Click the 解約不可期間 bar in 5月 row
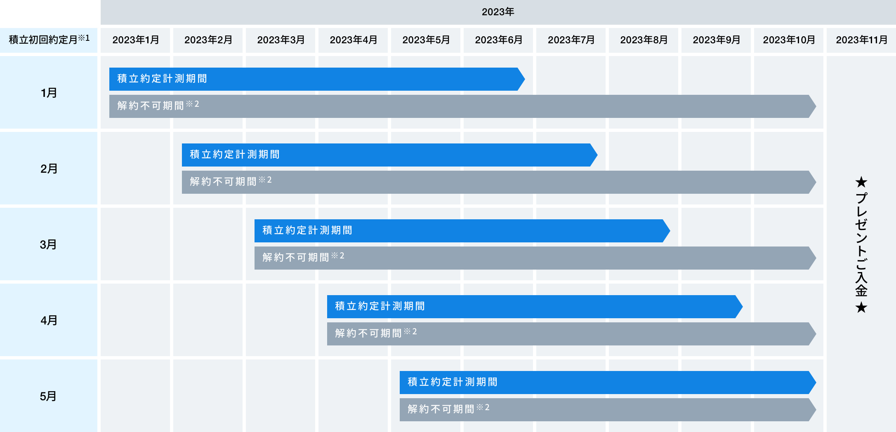The height and width of the screenshot is (432, 896). click(x=608, y=410)
